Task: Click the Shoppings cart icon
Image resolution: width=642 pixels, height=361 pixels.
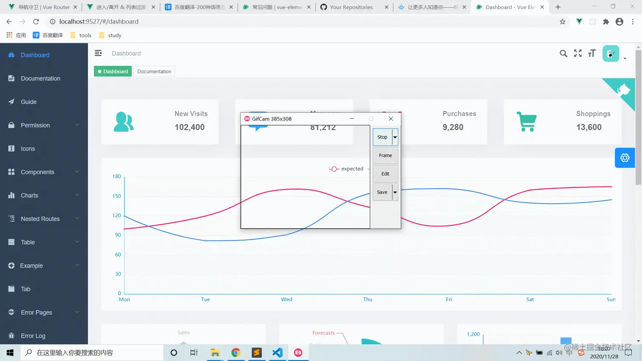Action: (x=527, y=122)
